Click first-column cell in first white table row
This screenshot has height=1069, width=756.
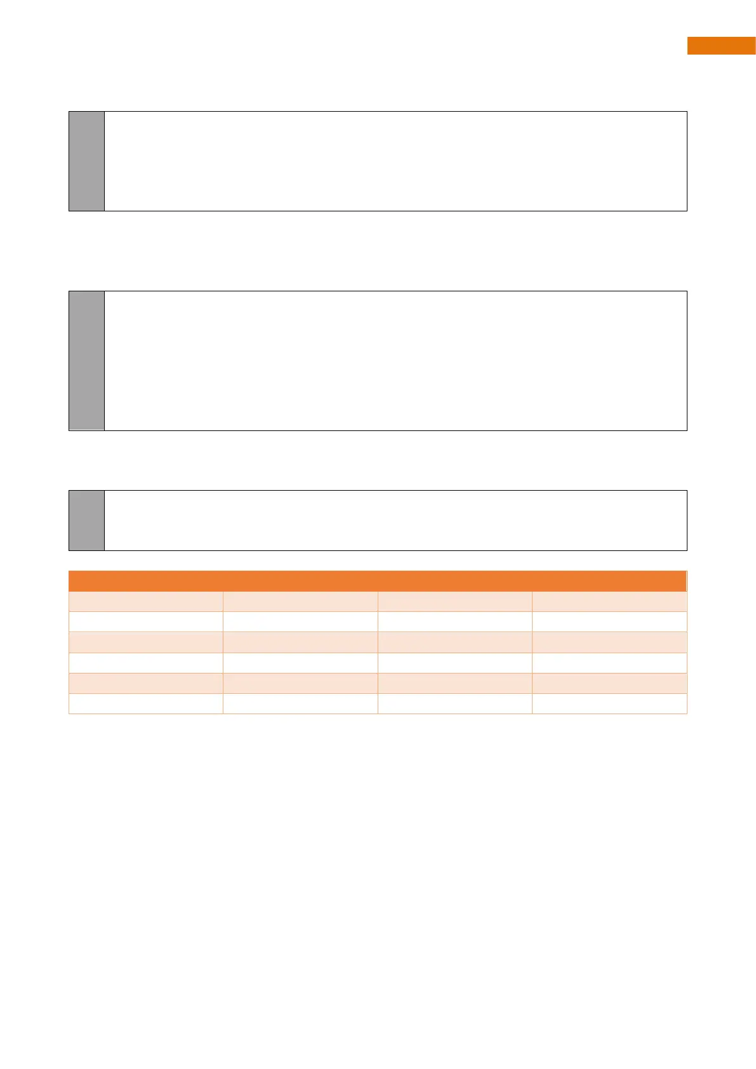coord(146,622)
